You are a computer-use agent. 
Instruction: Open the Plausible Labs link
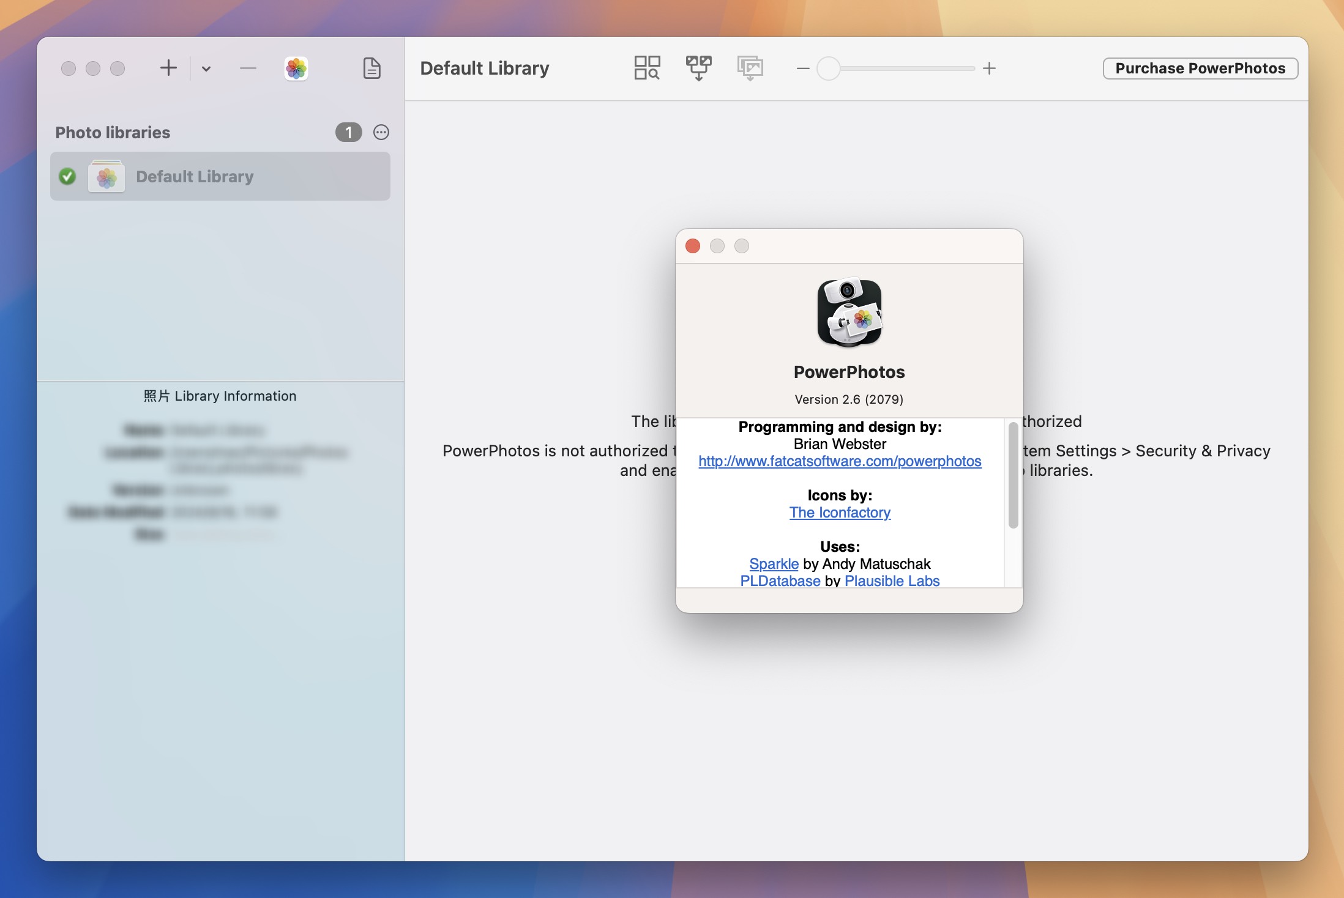[892, 581]
